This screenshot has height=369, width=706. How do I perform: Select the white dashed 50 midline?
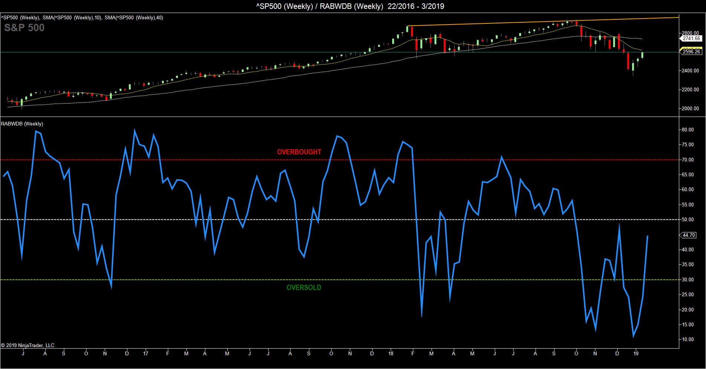coord(339,219)
